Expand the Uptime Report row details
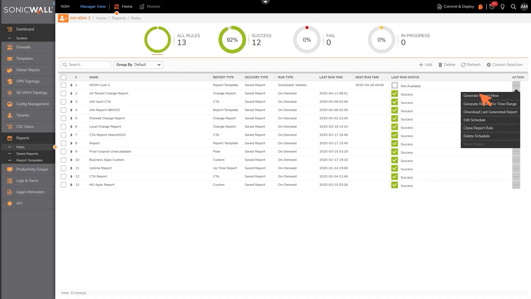Screen dimensions: 531x299 click(71, 168)
